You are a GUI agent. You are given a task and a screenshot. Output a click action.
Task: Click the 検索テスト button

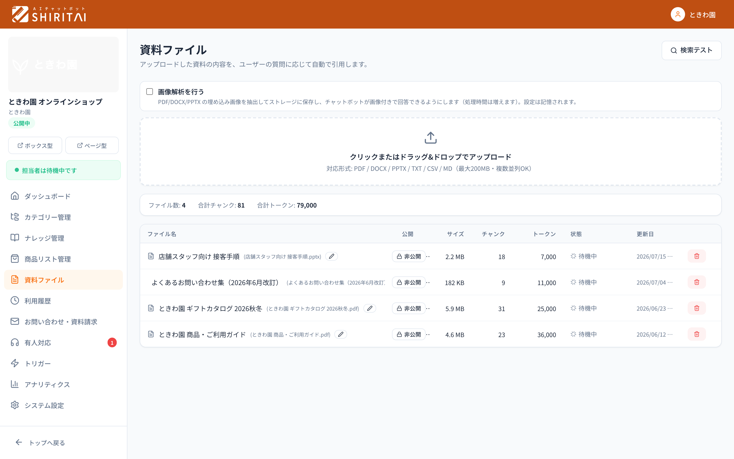click(691, 50)
